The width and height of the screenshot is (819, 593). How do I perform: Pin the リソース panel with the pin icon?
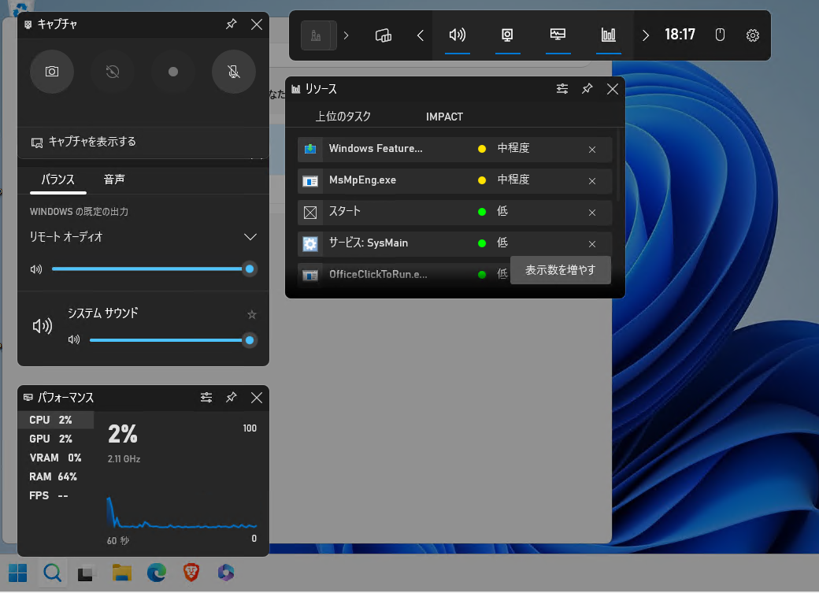coord(587,89)
